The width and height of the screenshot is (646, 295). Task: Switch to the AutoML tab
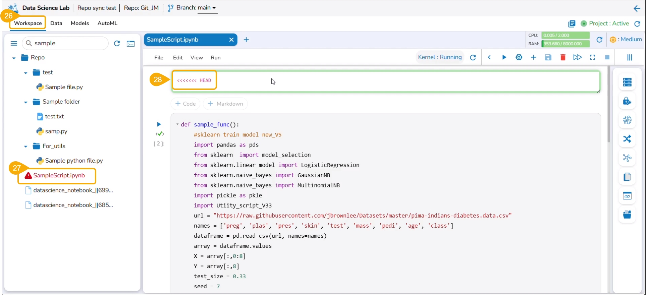pyautogui.click(x=107, y=23)
